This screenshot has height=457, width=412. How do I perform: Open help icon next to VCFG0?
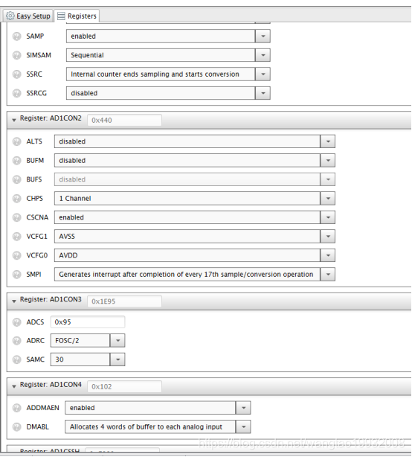(x=16, y=255)
